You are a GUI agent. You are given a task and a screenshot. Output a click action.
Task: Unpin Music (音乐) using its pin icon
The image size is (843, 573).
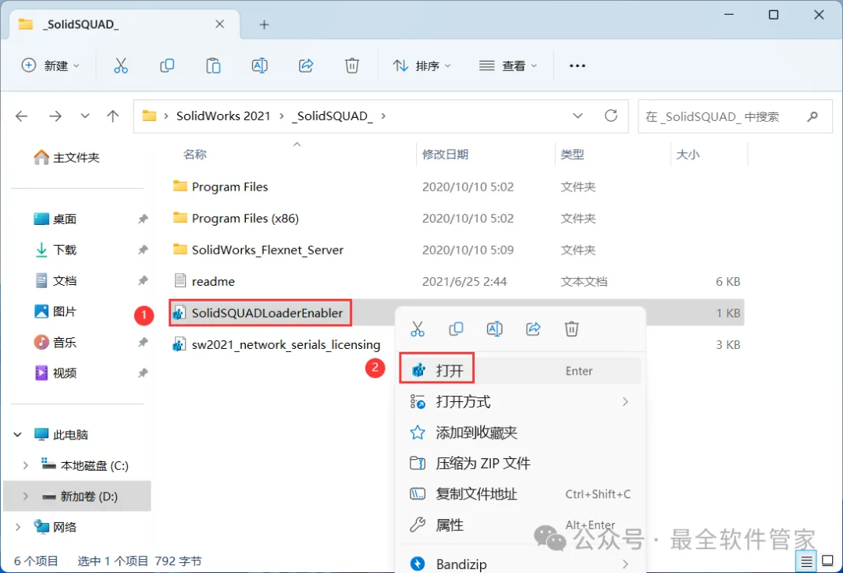(143, 342)
